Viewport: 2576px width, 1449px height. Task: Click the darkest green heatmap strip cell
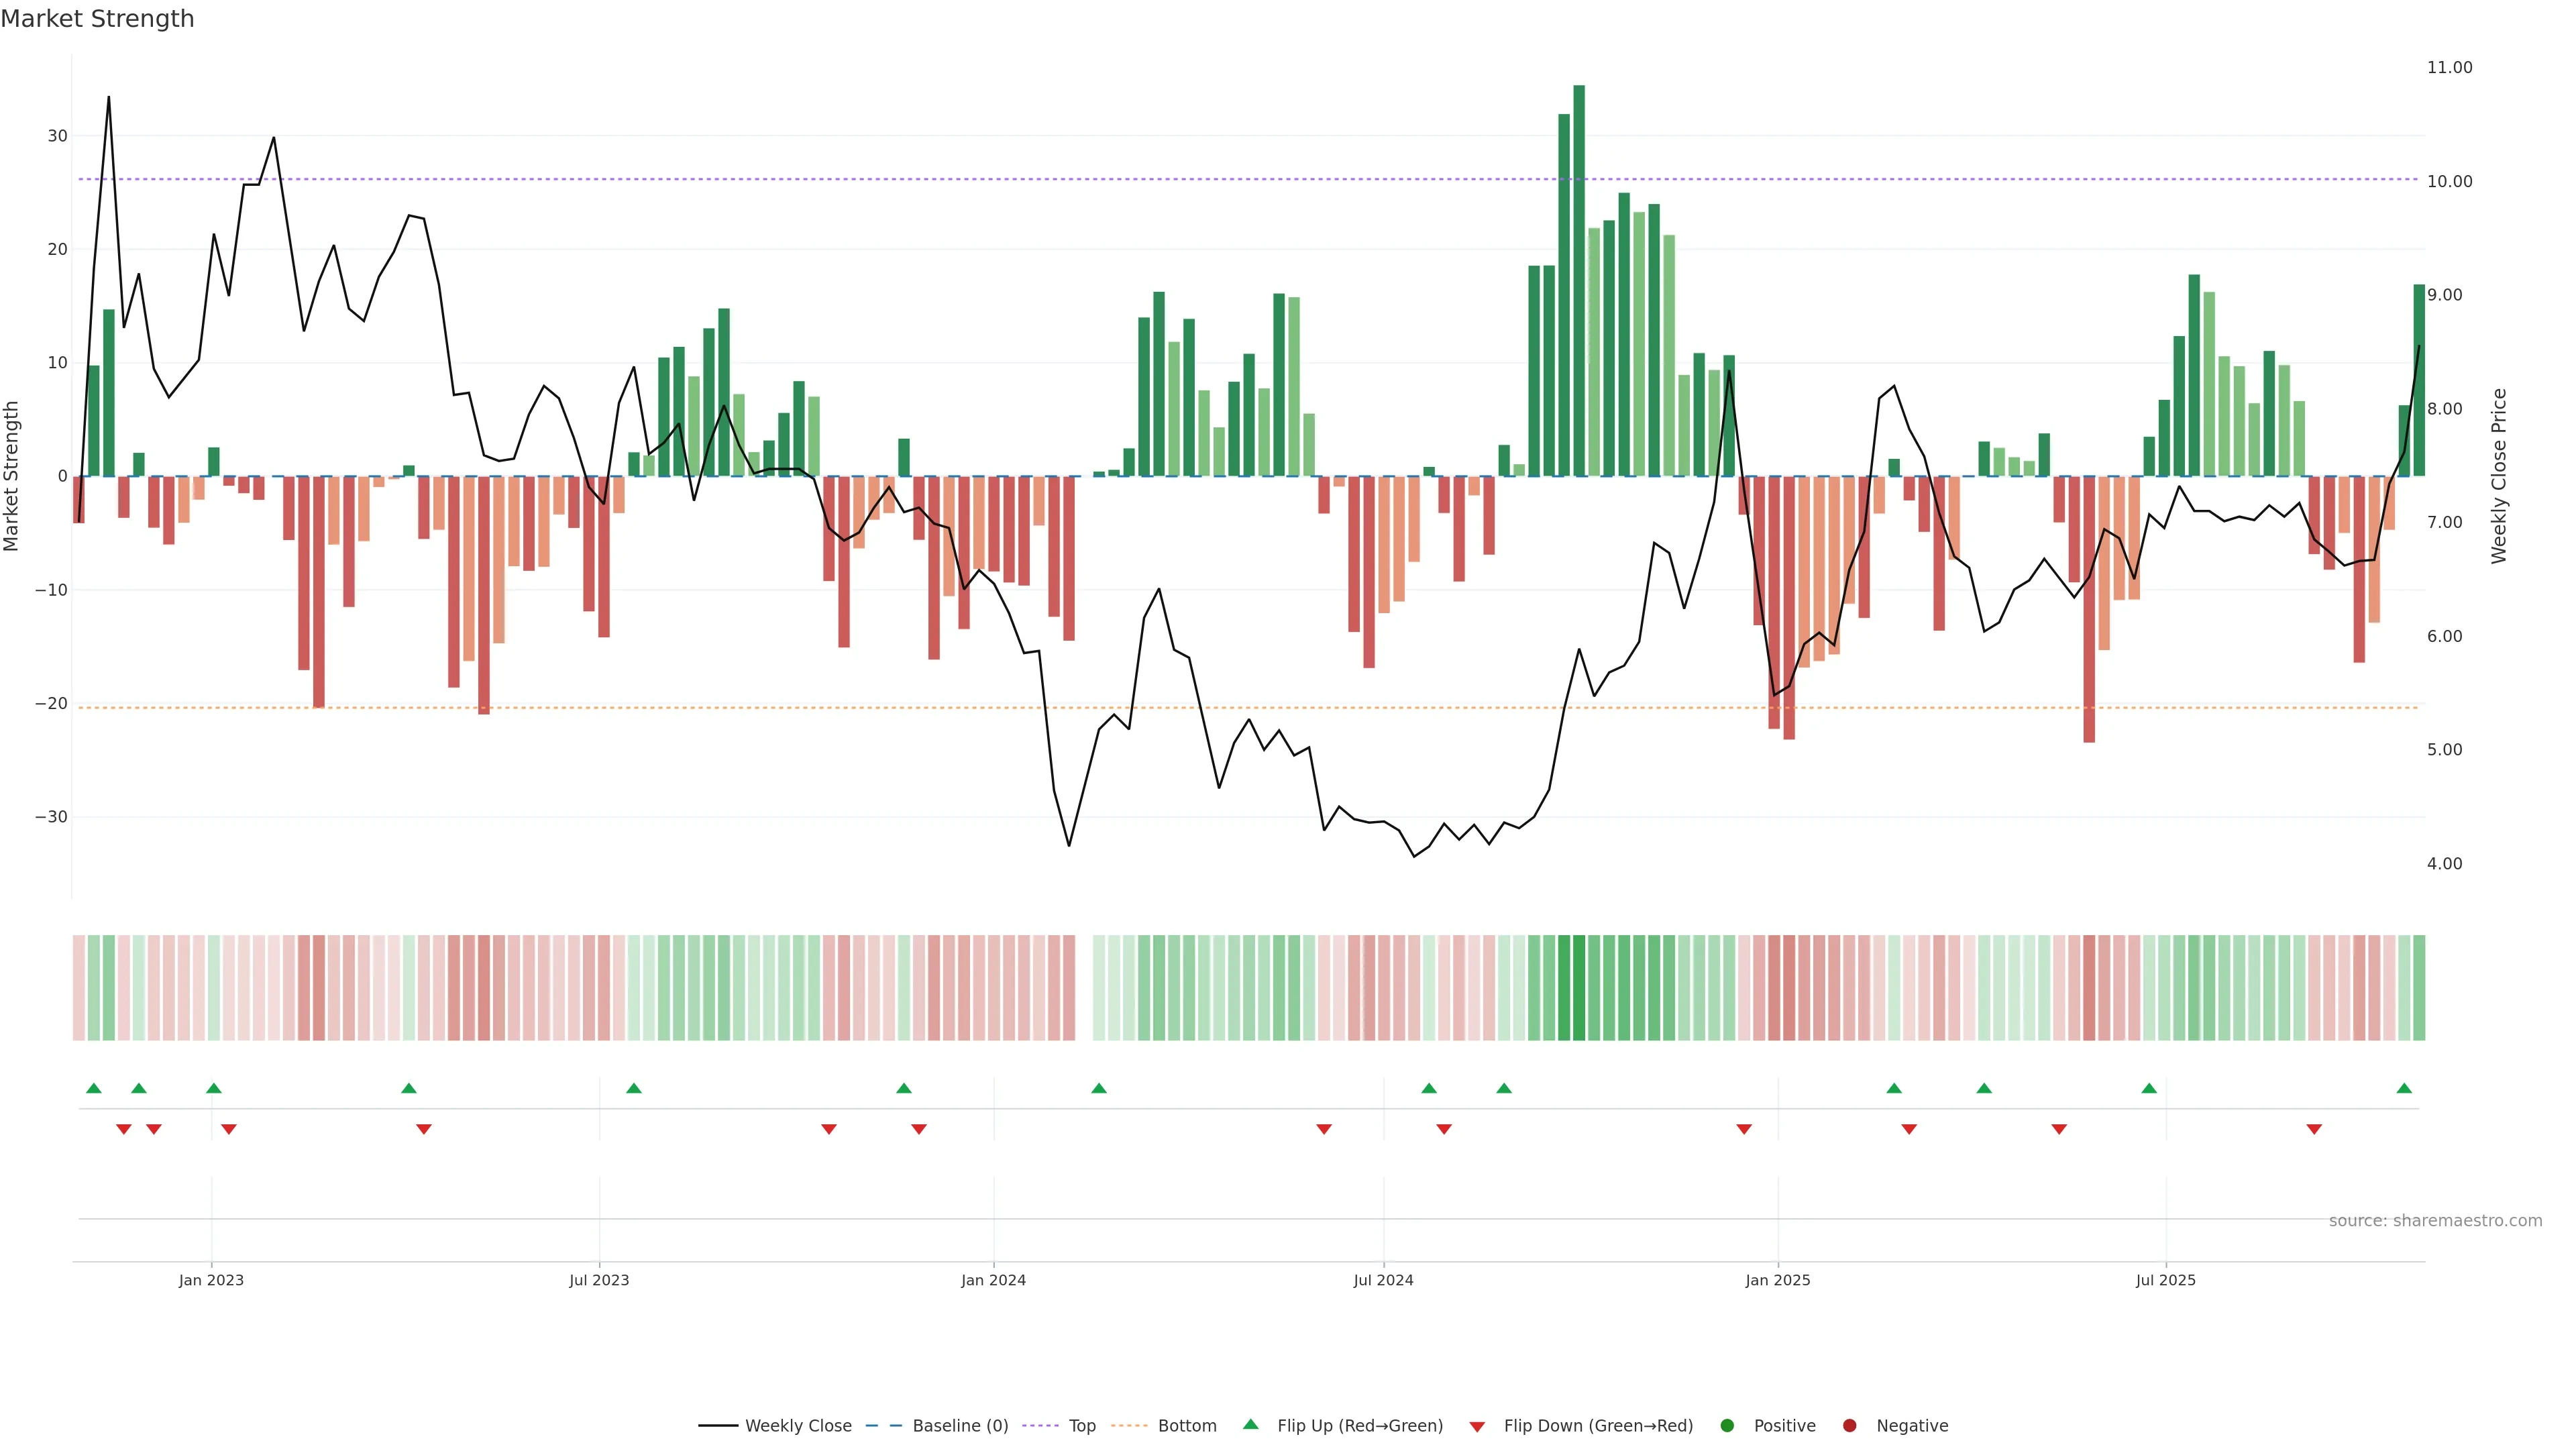[x=1579, y=988]
